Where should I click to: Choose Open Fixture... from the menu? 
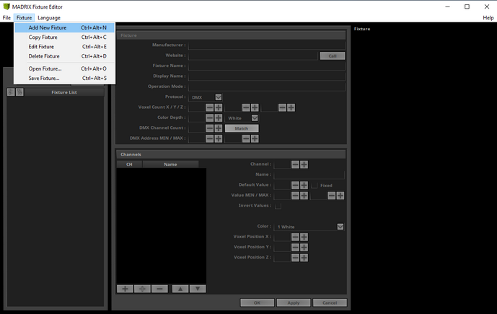click(x=64, y=68)
